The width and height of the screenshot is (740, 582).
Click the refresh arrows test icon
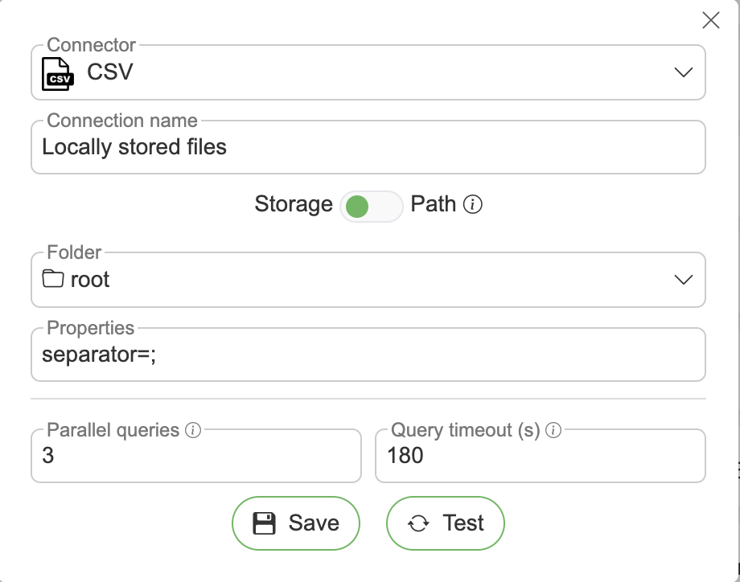point(418,523)
